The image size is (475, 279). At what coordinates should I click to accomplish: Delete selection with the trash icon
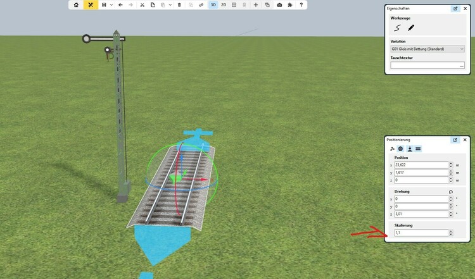179,5
